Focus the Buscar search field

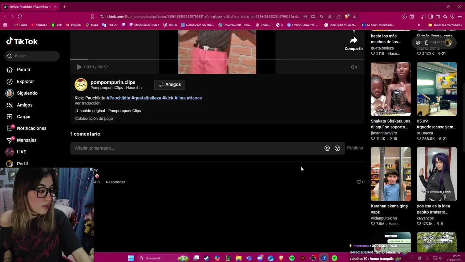click(x=32, y=56)
